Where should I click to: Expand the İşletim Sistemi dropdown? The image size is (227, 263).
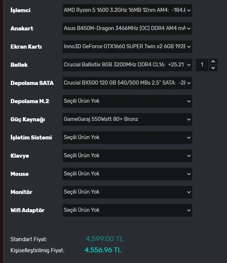(127, 137)
